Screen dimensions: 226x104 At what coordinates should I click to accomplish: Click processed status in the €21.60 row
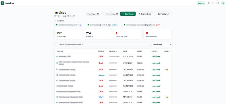pyautogui.click(x=156, y=57)
